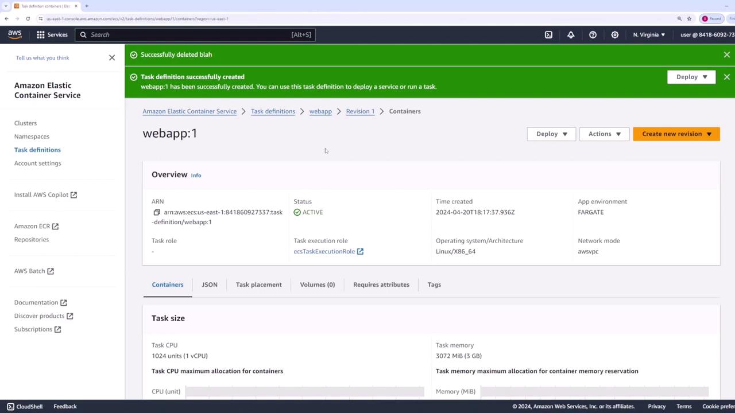
Task: Open the CloudShell icon in top navigation
Action: (x=548, y=34)
